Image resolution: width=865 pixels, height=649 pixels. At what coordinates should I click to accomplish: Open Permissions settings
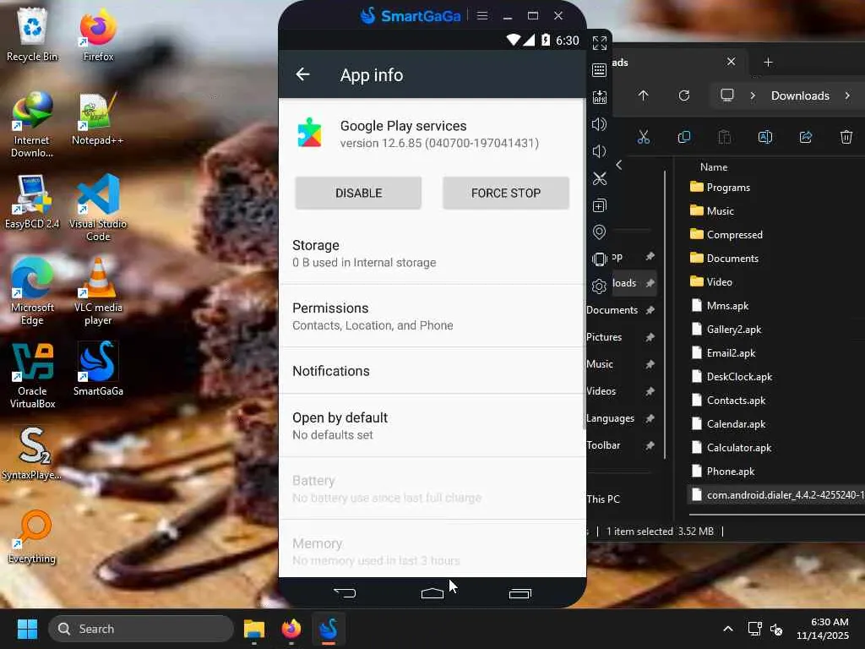[x=432, y=316]
